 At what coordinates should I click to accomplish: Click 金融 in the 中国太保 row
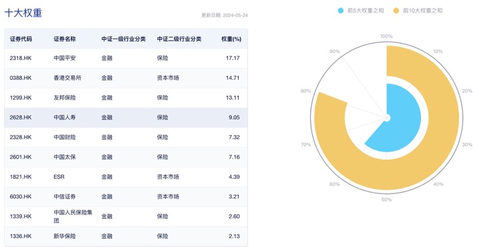(107, 157)
